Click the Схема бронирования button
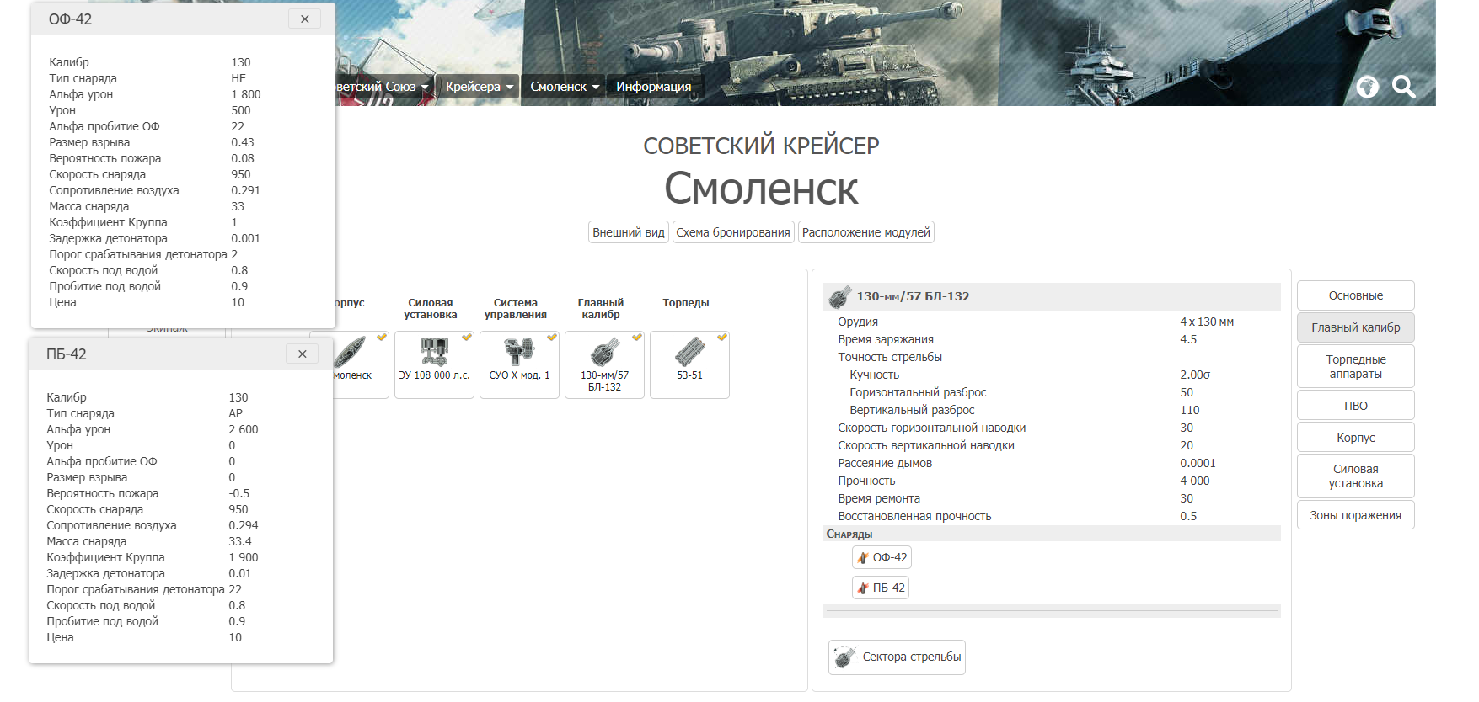 [x=733, y=232]
